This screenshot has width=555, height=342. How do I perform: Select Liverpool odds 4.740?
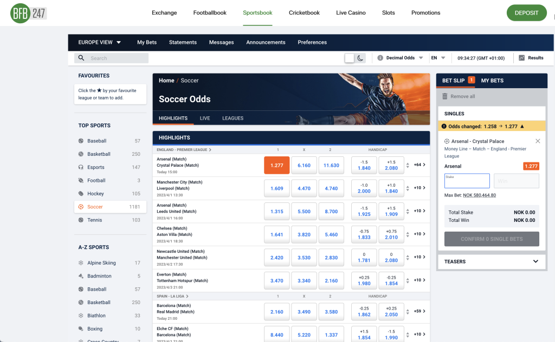[331, 188]
